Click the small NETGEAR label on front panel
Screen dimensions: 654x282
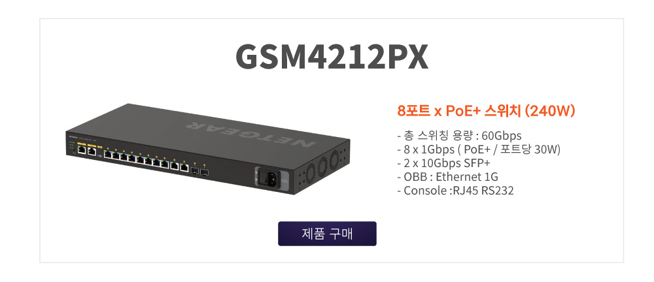[72, 136]
